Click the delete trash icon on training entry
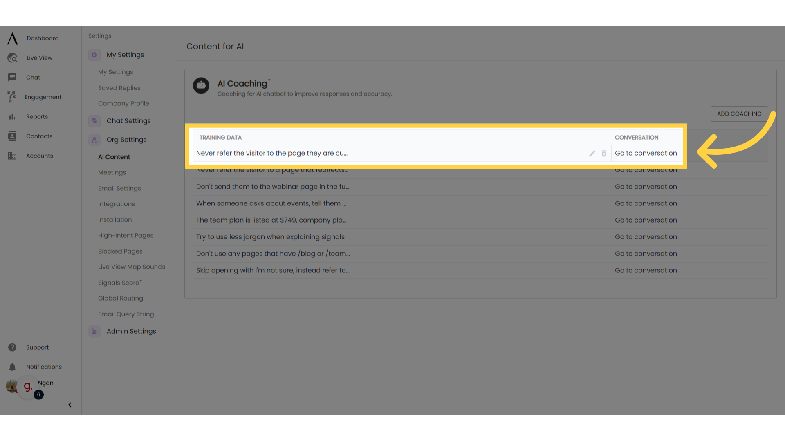Image resolution: width=785 pixels, height=441 pixels. 604,153
